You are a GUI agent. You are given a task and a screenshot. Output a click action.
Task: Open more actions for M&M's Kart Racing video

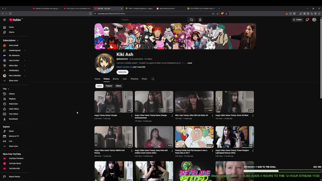pos(132,151)
